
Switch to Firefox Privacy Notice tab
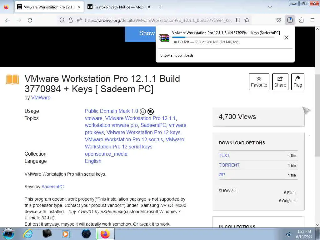click(119, 7)
